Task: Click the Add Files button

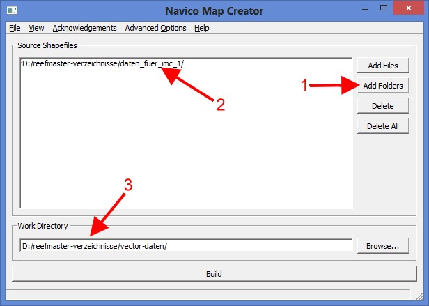Action: click(383, 65)
